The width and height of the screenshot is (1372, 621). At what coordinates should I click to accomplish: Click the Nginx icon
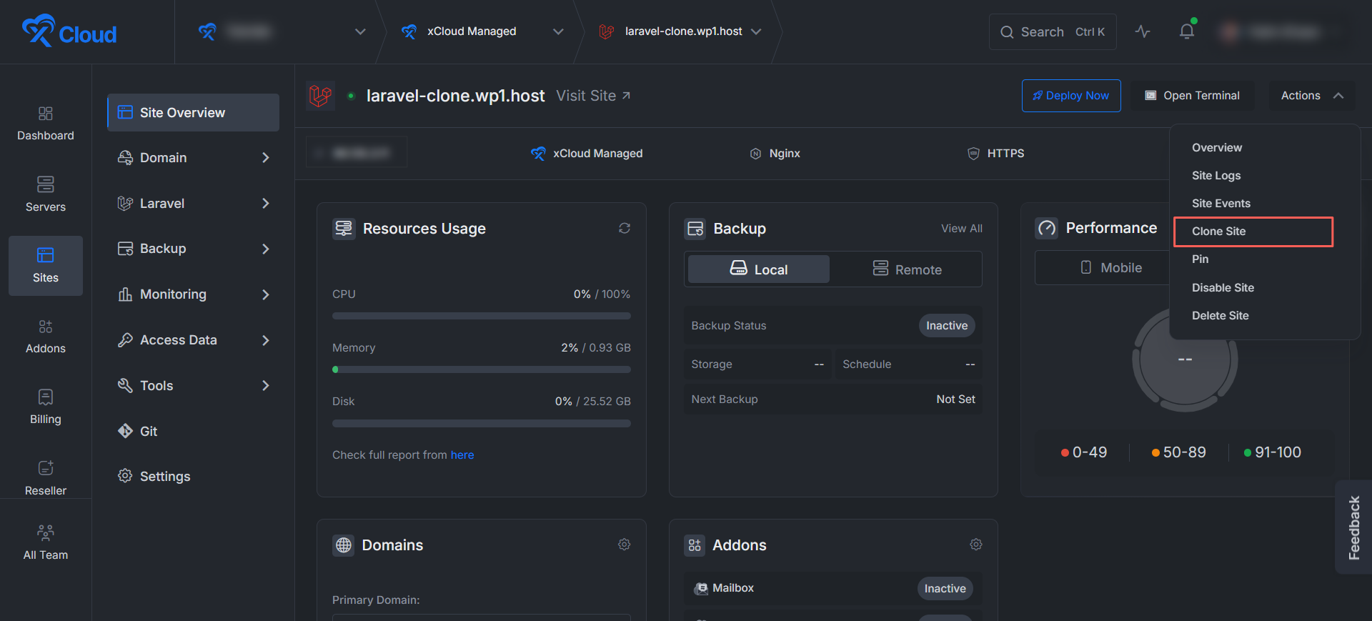tap(755, 154)
